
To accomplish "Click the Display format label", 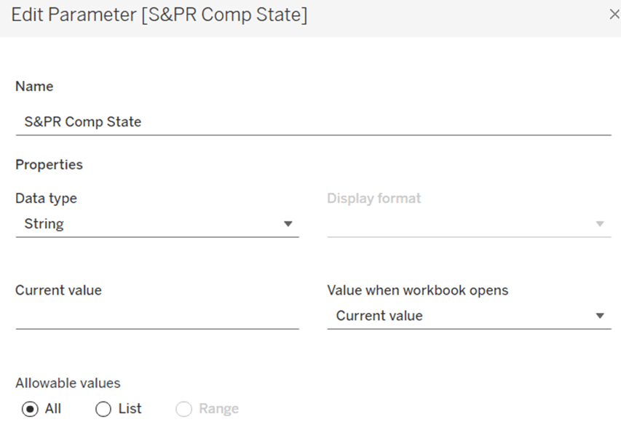I will 374,198.
